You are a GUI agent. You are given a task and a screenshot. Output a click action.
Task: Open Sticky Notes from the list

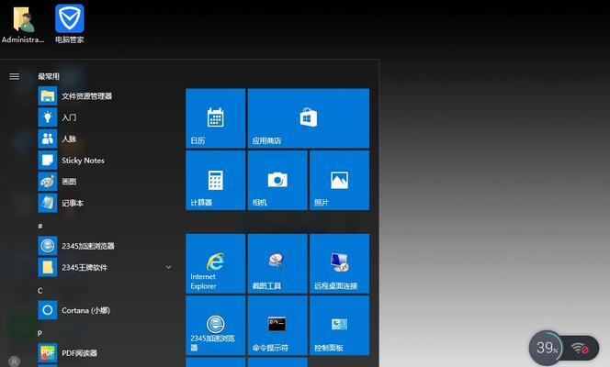pyautogui.click(x=105, y=160)
